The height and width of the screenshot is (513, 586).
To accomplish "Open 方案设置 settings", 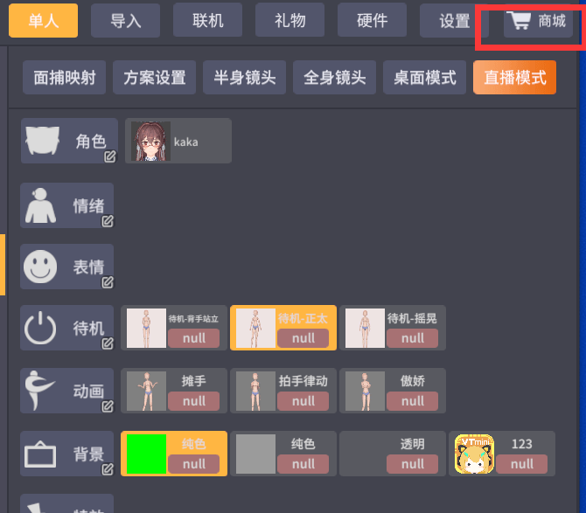I will (154, 78).
